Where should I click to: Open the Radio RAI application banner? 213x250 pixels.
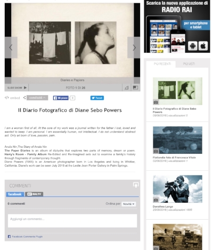point(177,27)
